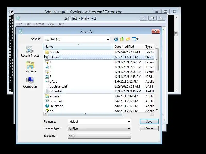Viewport: 206px width, 154px height.
Task: Select the bootsqm.dat file icon
Action: pyautogui.click(x=47, y=86)
